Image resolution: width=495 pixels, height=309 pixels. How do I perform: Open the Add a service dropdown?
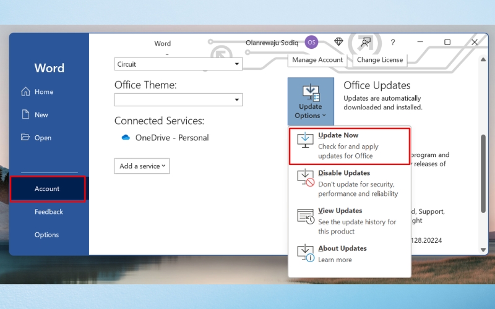pos(142,166)
